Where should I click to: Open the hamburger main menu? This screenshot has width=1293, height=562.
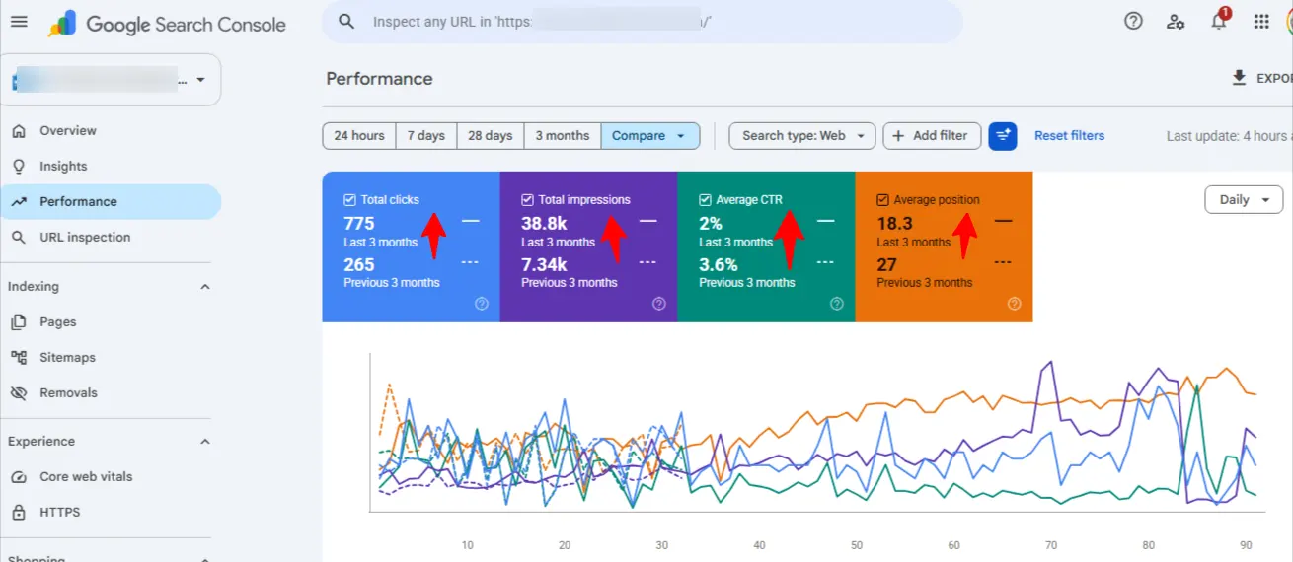pos(19,22)
